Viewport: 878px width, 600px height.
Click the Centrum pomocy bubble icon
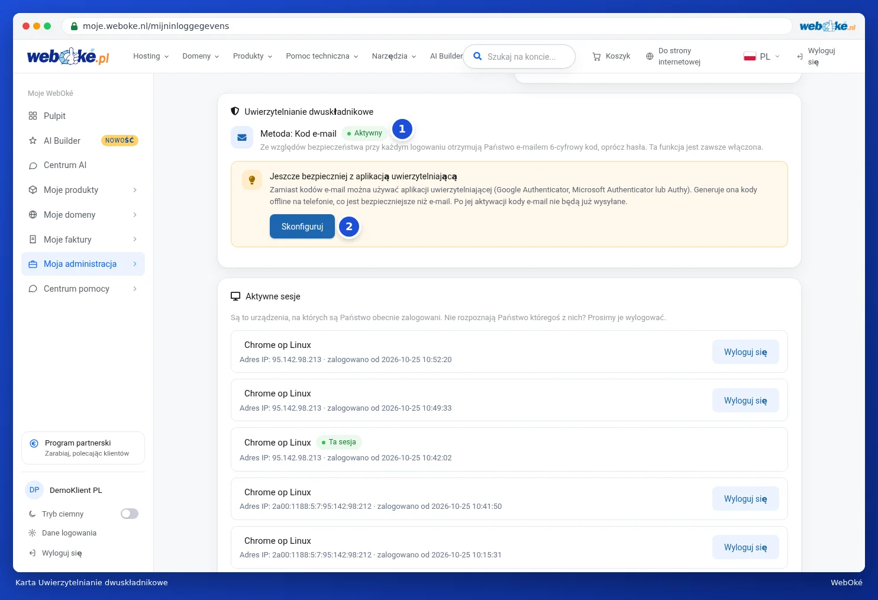[33, 289]
